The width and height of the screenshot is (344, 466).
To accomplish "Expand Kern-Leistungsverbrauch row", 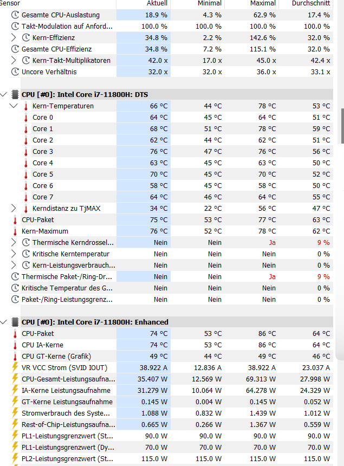I will coord(14,265).
